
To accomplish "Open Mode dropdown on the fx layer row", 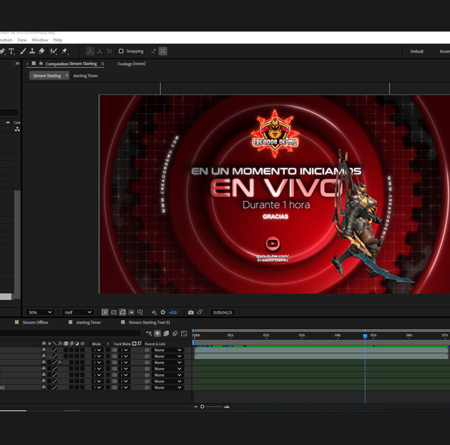I will 97,363.
